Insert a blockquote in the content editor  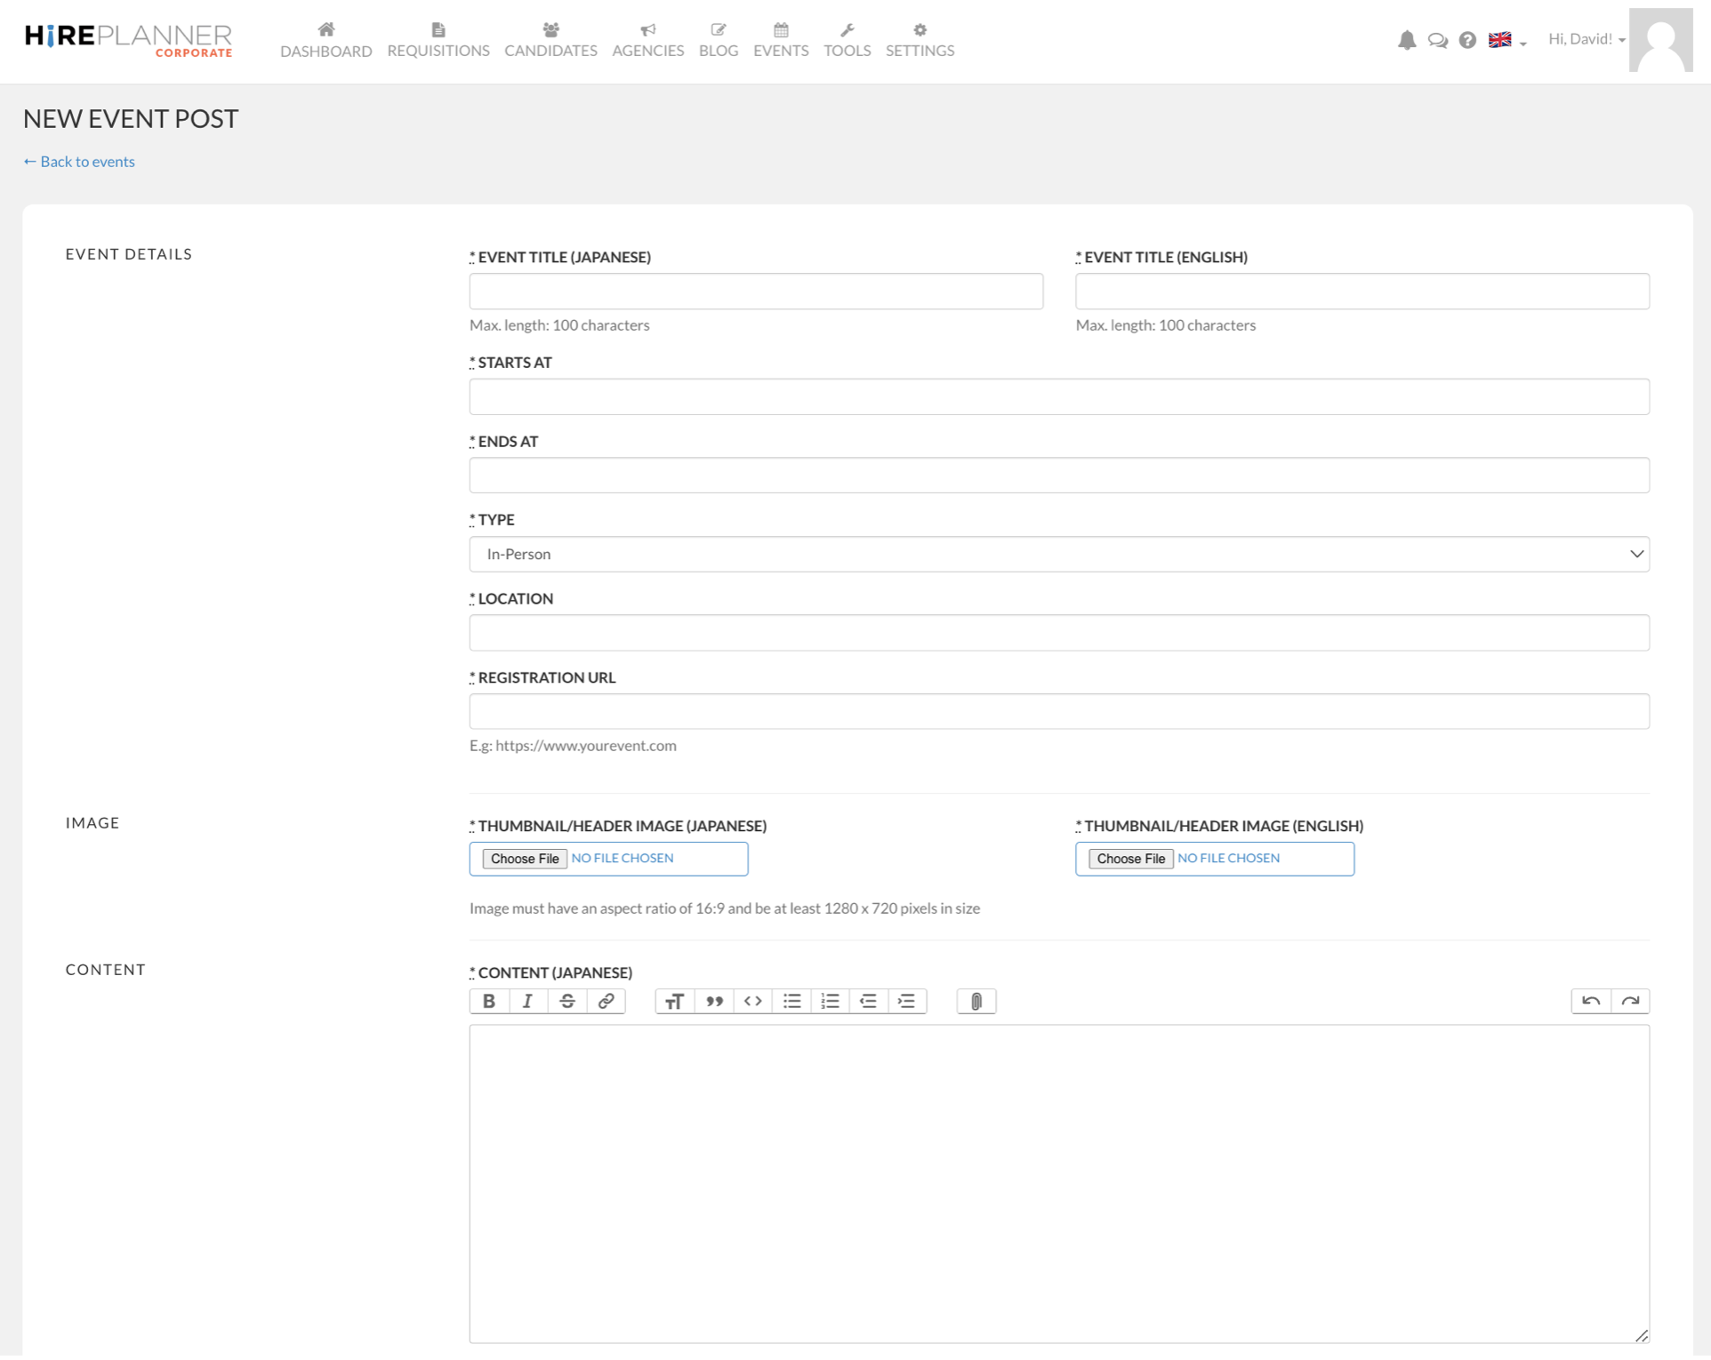[713, 1001]
